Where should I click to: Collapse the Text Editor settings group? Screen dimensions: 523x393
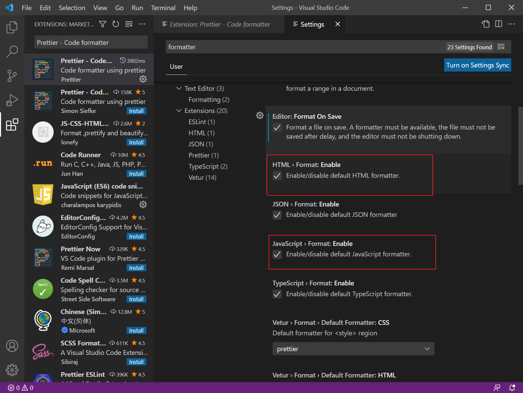tap(179, 88)
